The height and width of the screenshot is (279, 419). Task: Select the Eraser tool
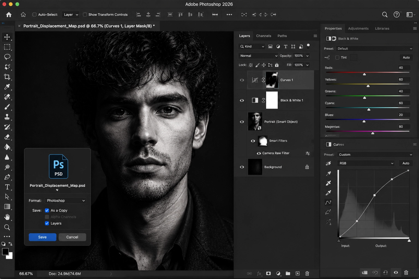7,137
